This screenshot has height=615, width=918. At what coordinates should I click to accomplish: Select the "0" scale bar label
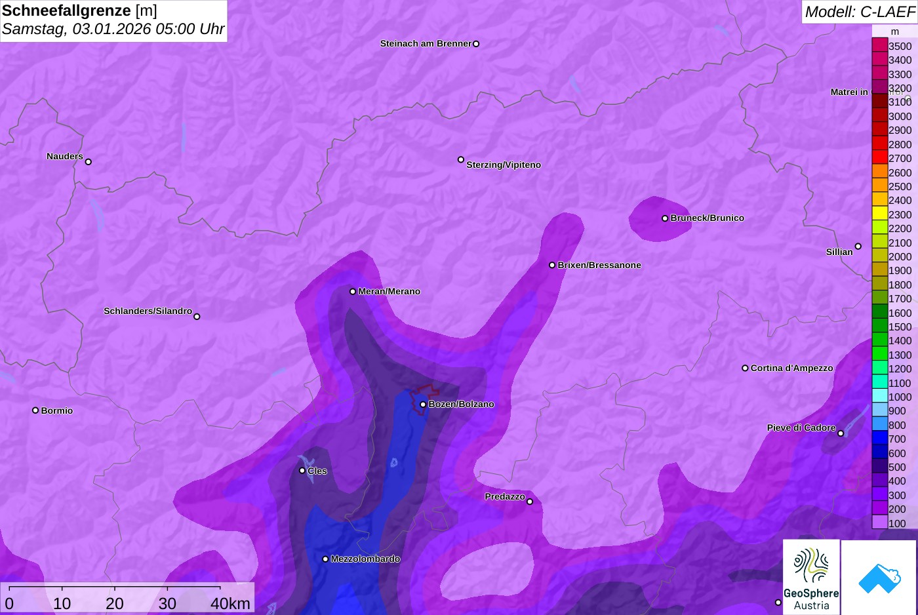click(9, 604)
